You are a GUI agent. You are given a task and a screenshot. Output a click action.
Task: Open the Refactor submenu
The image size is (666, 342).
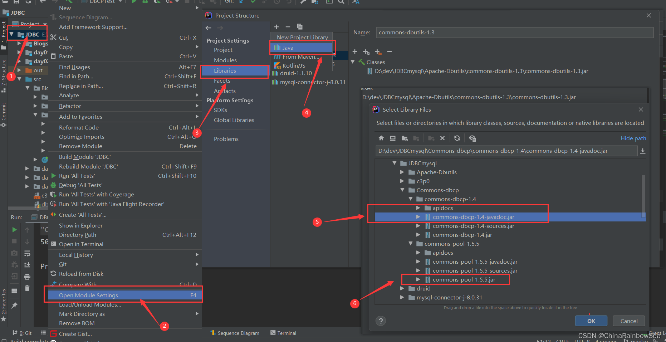click(x=125, y=106)
